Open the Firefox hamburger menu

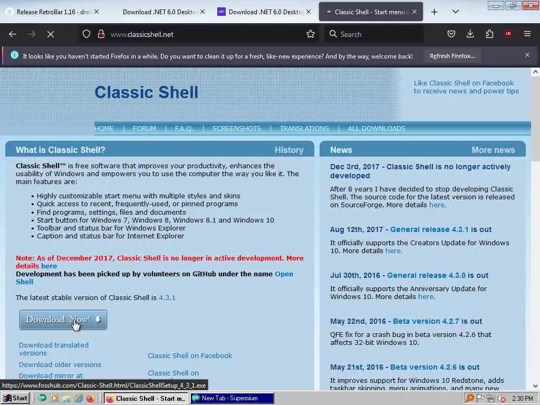(x=527, y=34)
